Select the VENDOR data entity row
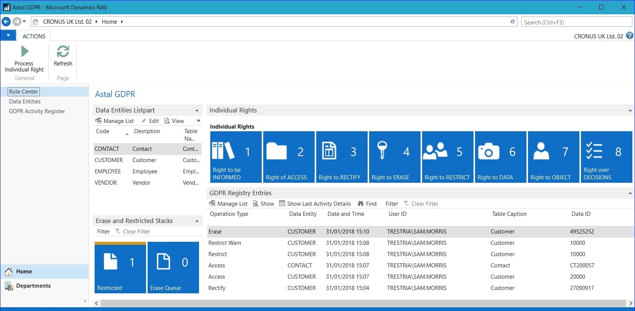 (148, 183)
